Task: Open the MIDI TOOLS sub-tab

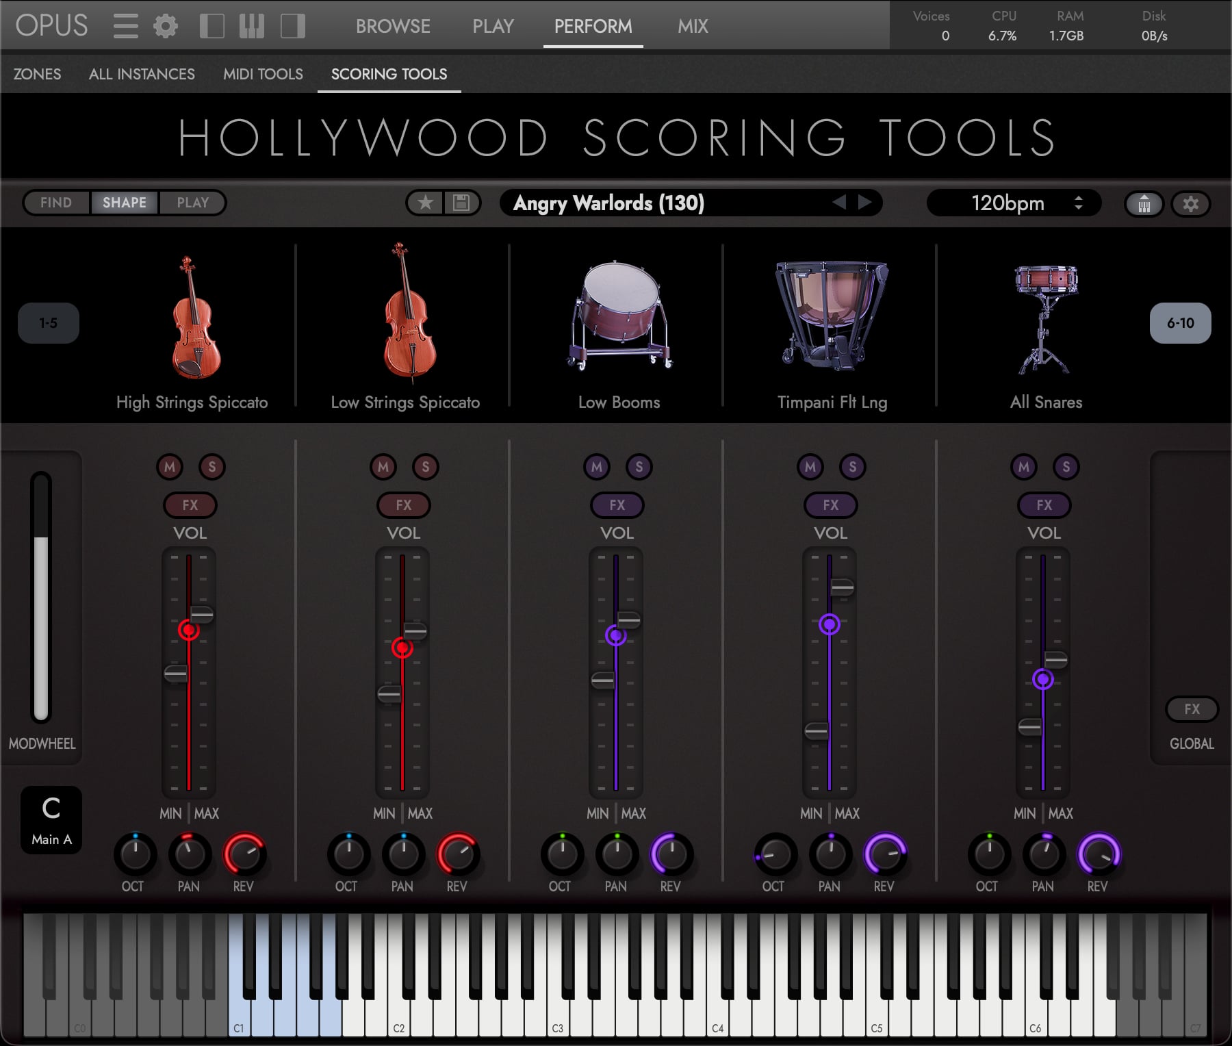Action: point(263,74)
